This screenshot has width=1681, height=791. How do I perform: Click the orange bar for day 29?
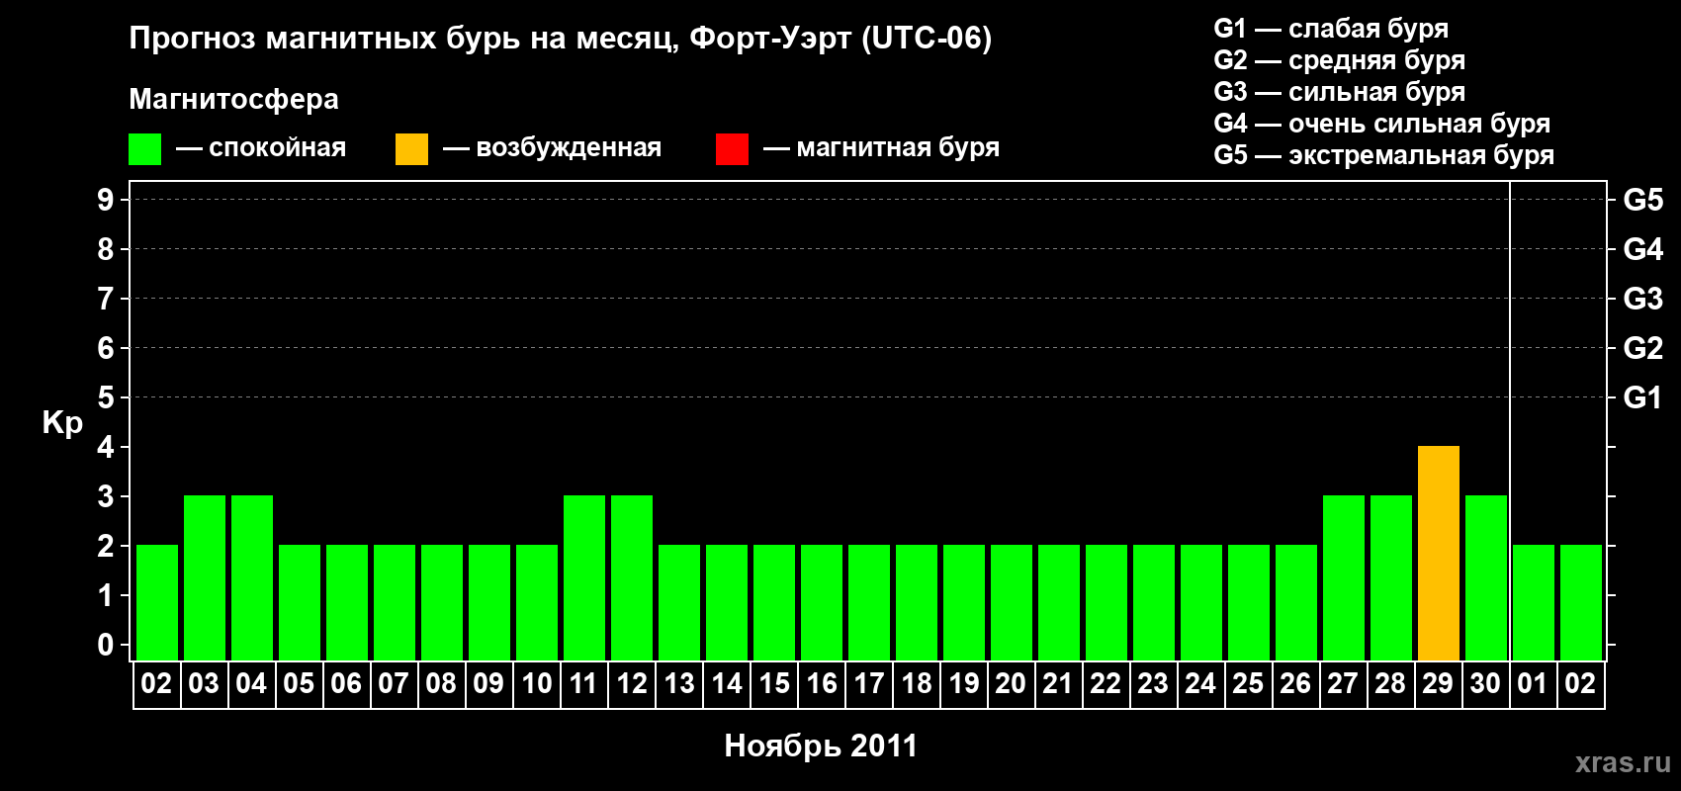[x=1439, y=554]
